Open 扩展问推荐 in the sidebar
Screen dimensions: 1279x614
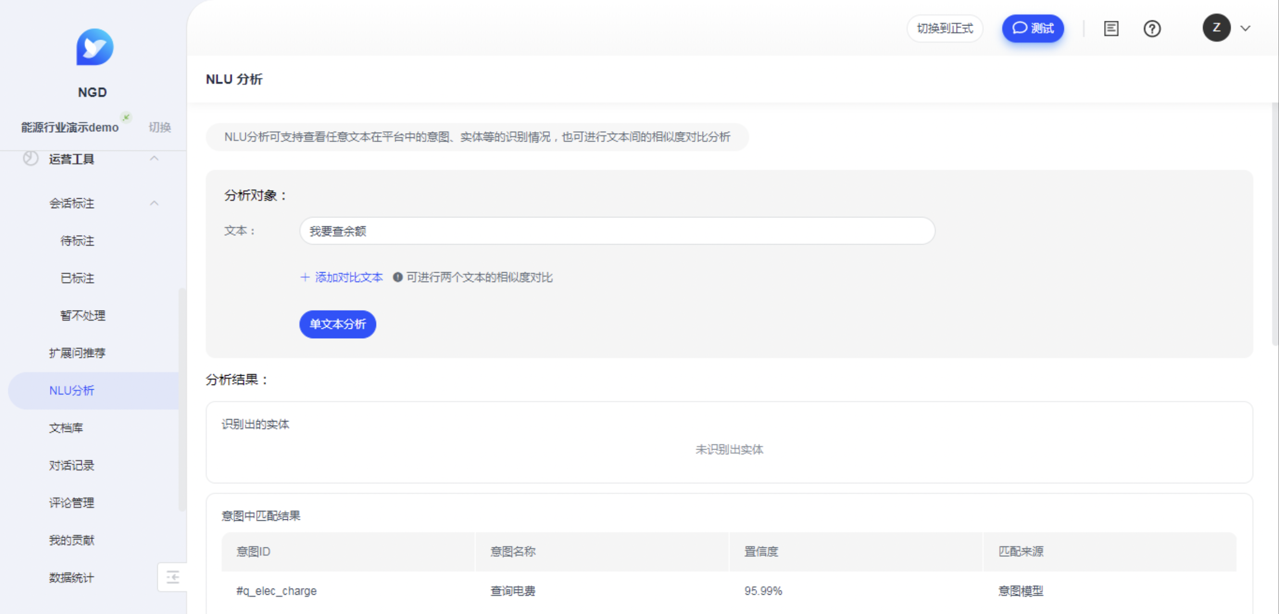77,353
